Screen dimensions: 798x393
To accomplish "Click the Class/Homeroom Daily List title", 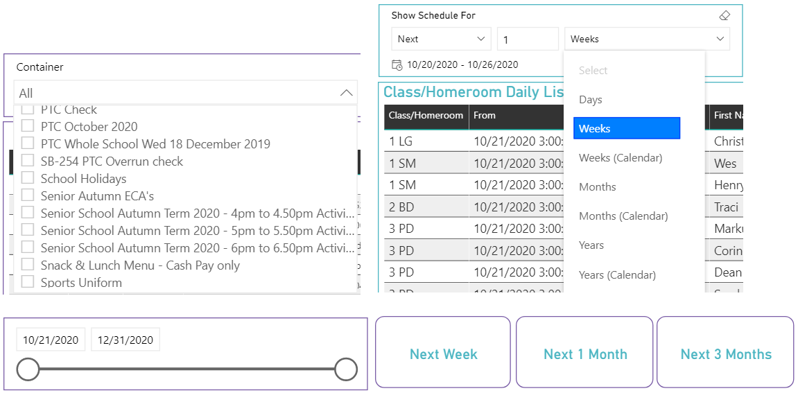I will [474, 92].
